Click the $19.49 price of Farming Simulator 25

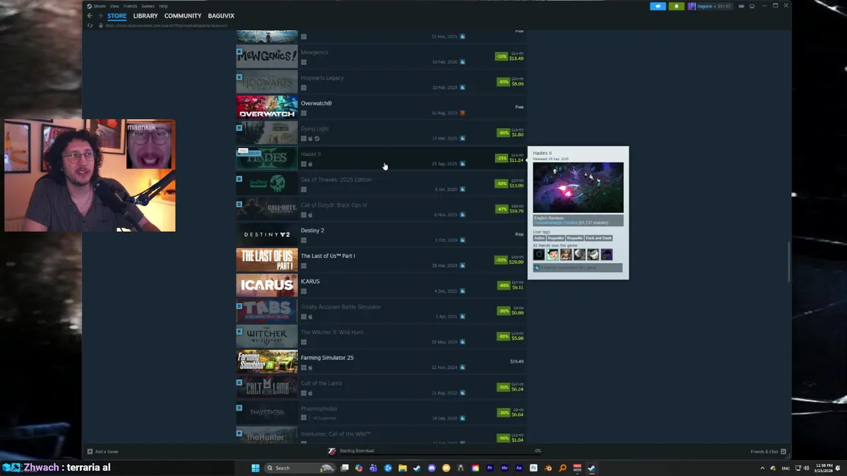tap(517, 362)
